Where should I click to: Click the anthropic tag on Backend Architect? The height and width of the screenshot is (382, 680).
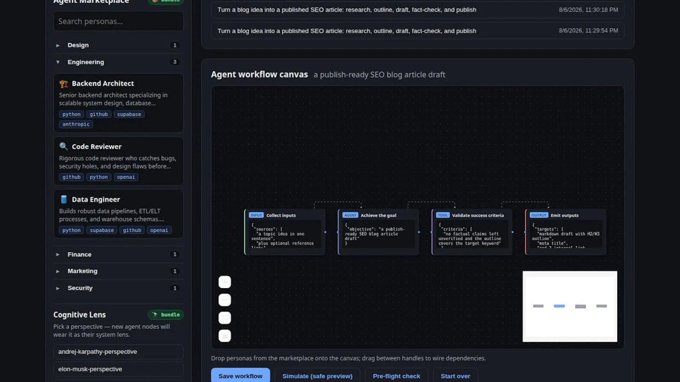pos(76,124)
